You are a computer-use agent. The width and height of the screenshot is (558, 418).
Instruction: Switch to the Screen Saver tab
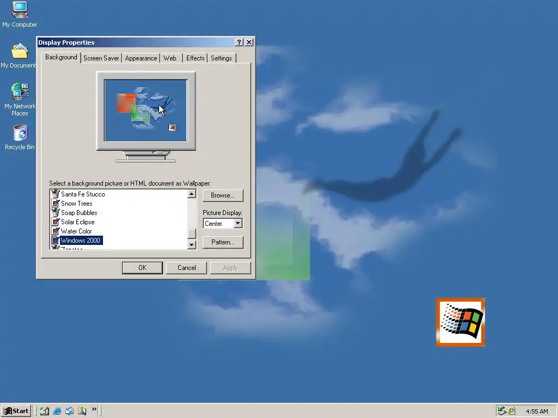coord(101,58)
